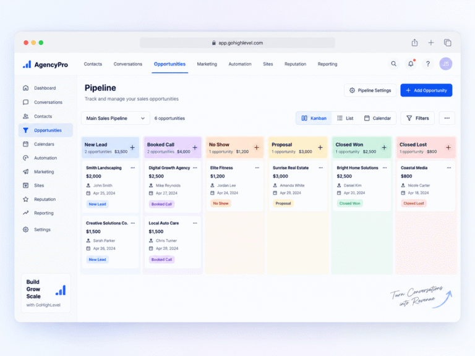This screenshot has width=475, height=356.
Task: Open the JS user avatar menu
Action: pos(445,64)
